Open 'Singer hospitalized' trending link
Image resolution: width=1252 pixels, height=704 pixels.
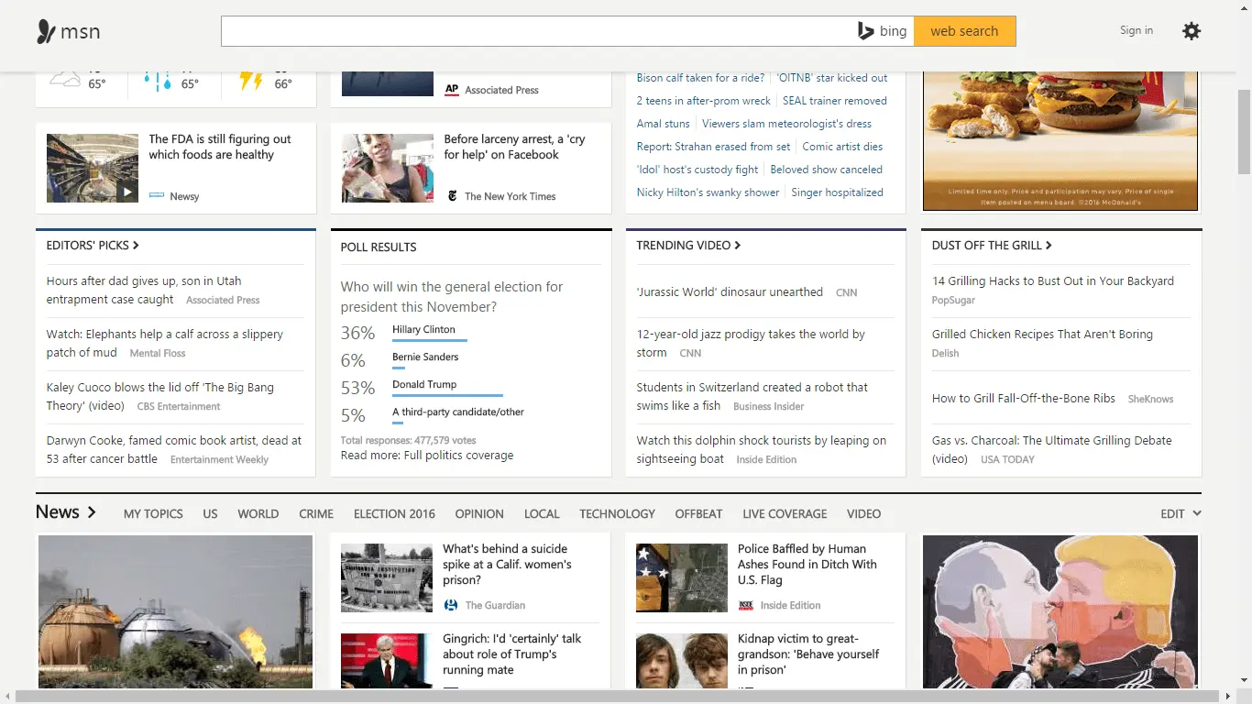coord(838,192)
